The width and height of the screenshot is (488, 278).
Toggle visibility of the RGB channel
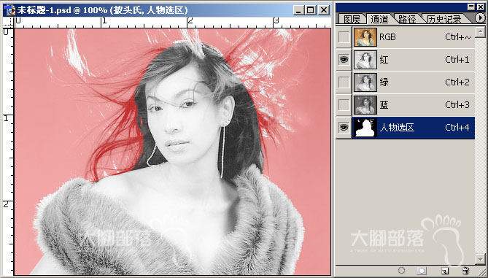pyautogui.click(x=344, y=37)
